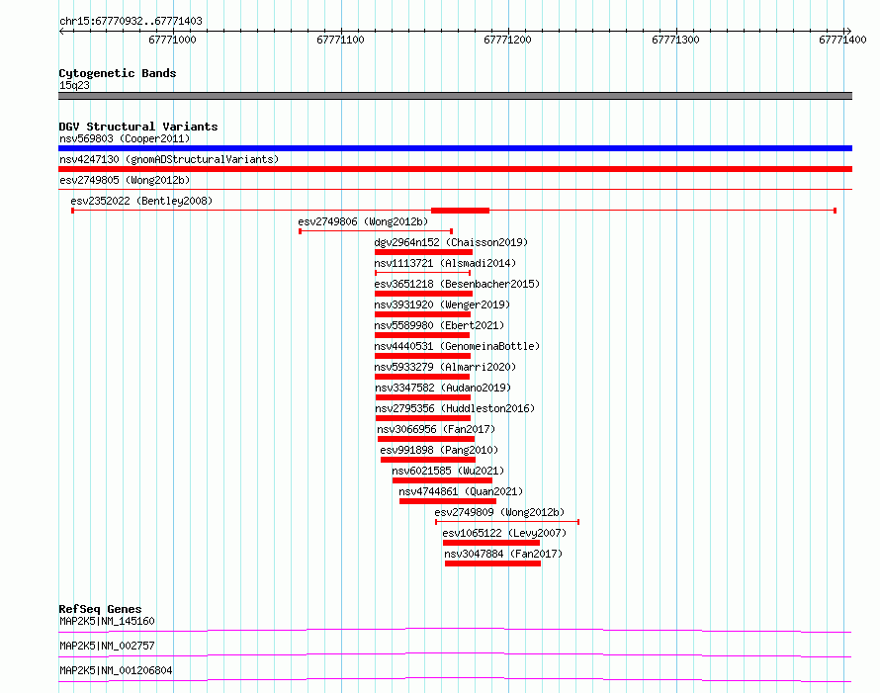Click esv3651218 (Besenbacher2015) label

tap(457, 284)
